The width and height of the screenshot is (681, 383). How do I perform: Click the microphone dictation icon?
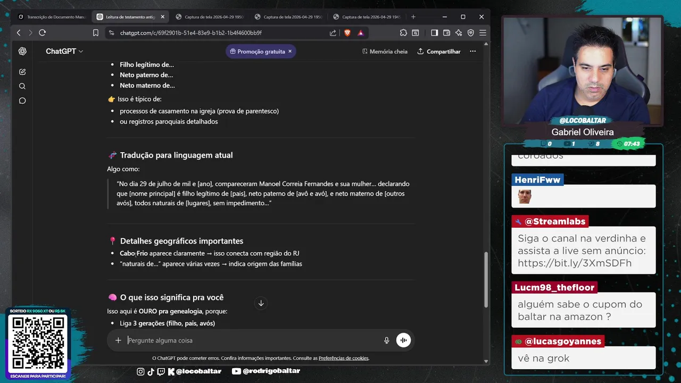coord(387,340)
